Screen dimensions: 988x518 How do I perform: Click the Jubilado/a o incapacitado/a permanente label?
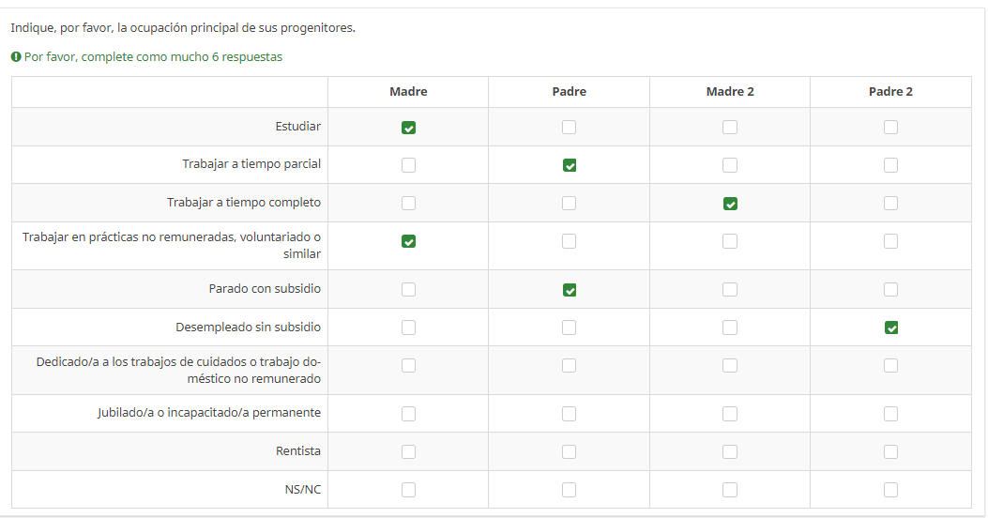click(209, 413)
